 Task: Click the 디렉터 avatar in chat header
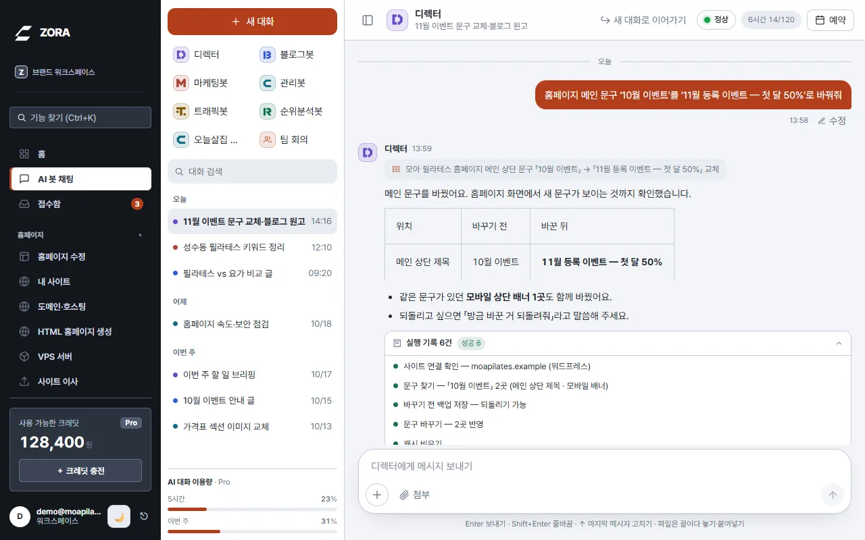pos(397,20)
